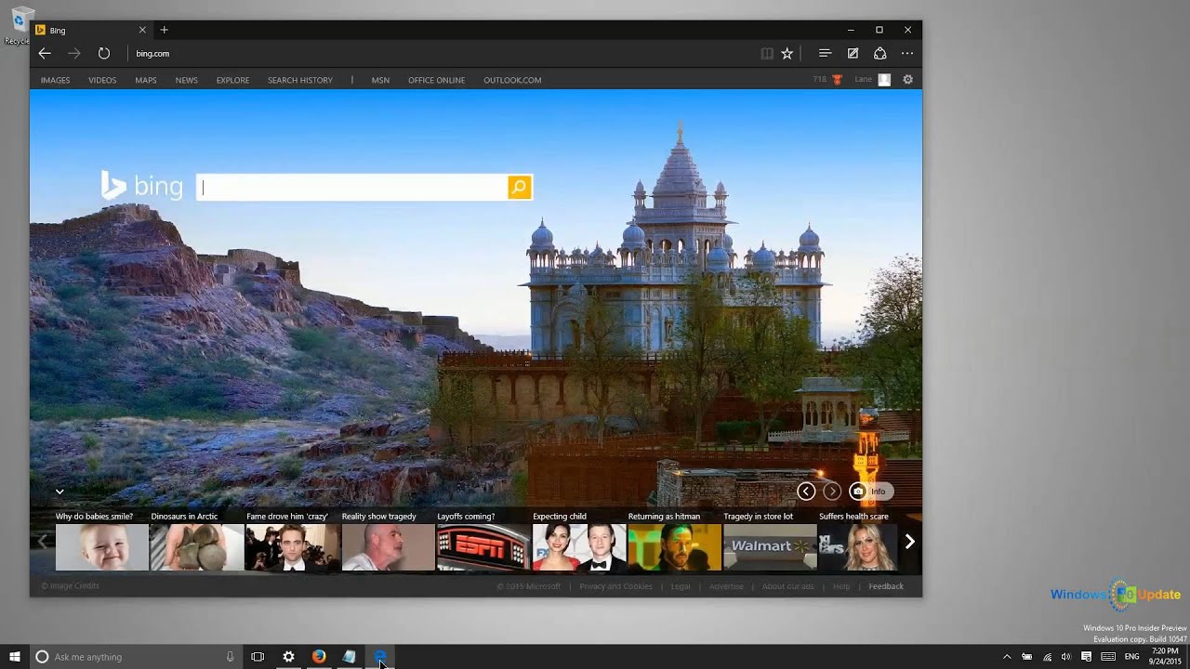Select the Bing browser tab
This screenshot has height=669, width=1190.
coord(91,30)
